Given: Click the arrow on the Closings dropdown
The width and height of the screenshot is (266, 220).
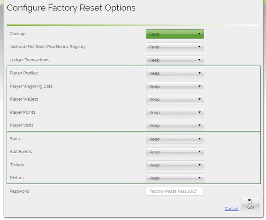Looking at the screenshot, I should tap(199, 34).
